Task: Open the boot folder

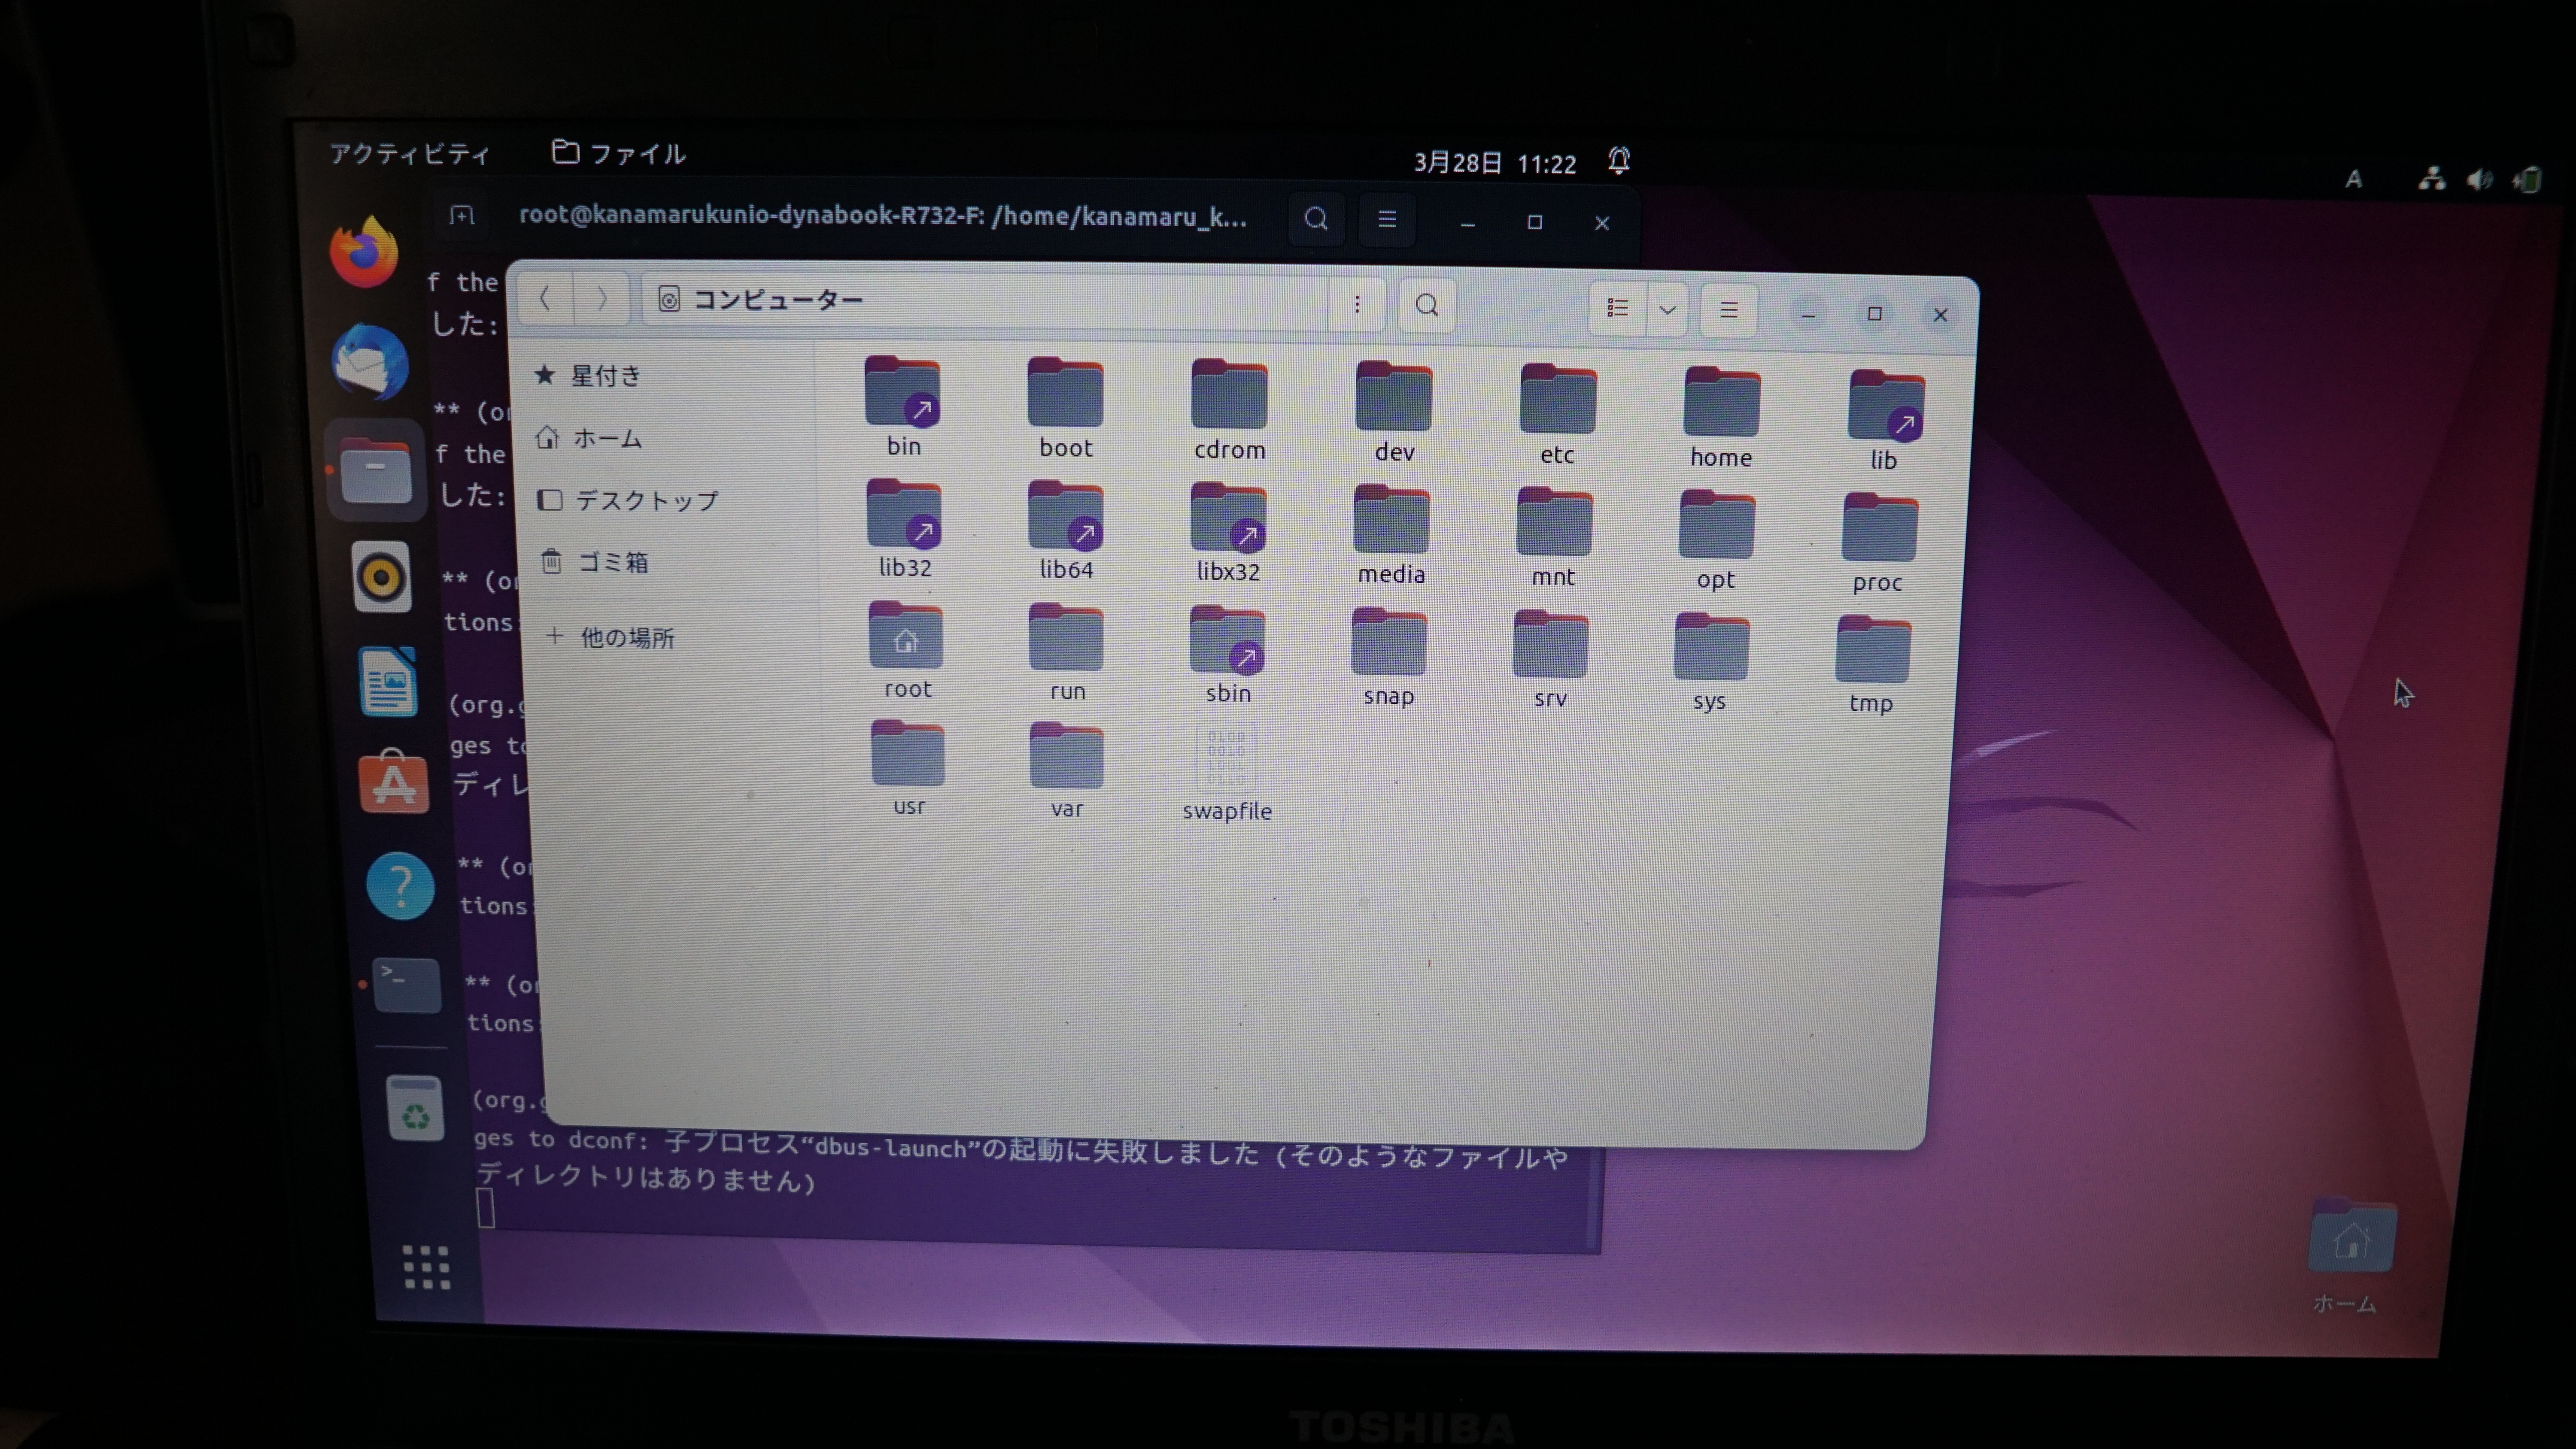Action: 1065,408
